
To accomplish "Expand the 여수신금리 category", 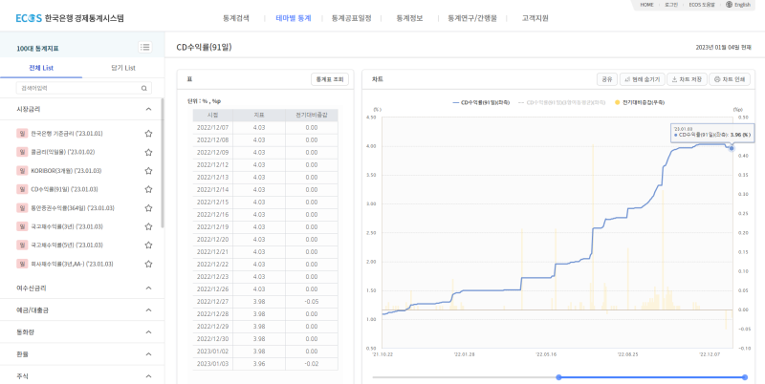I will click(x=148, y=288).
